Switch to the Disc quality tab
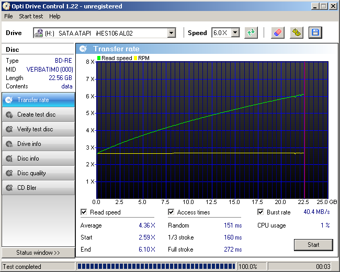Viewport: 340px width, 272px height. [38, 173]
